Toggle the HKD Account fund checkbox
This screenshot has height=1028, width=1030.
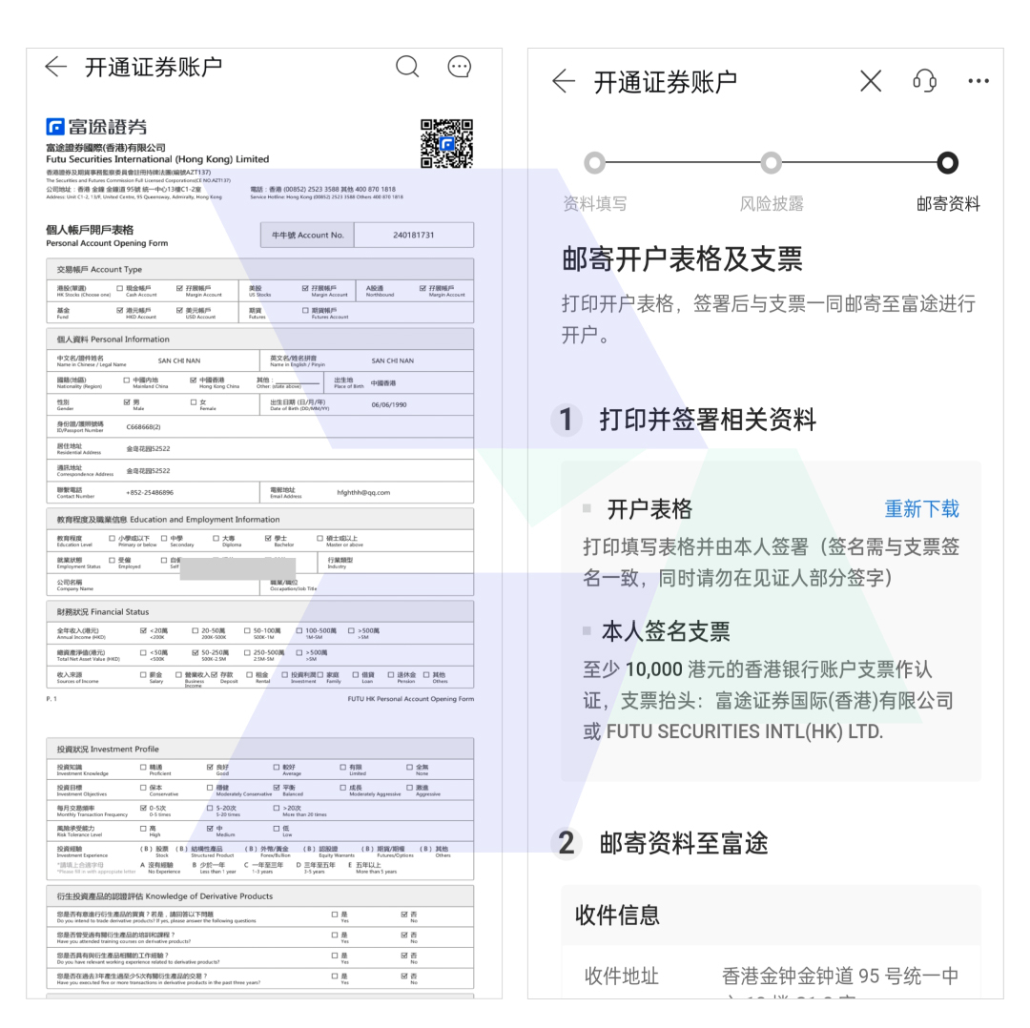119,310
